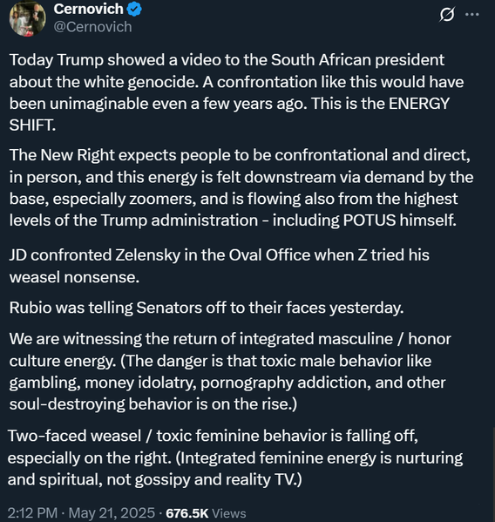Viewport: 495px width, 522px height.
Task: Click the blue verified badge
Action: coord(134,10)
